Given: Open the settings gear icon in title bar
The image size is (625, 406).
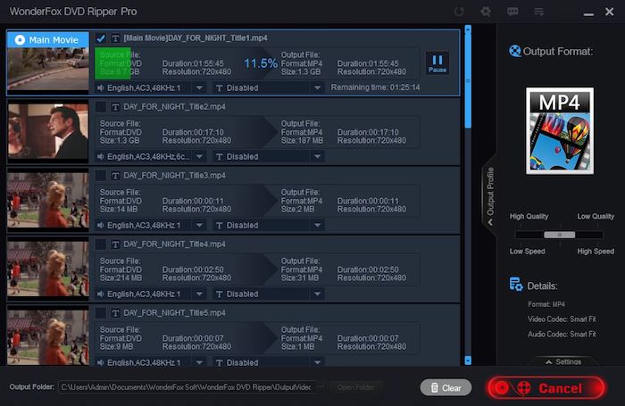Looking at the screenshot, I should (486, 12).
